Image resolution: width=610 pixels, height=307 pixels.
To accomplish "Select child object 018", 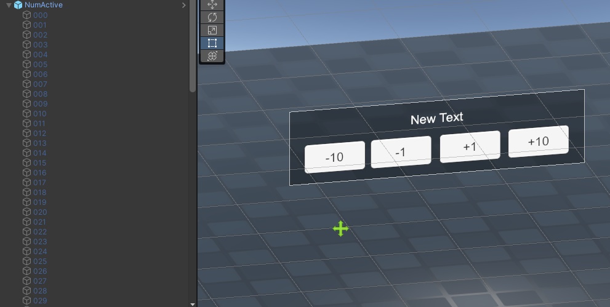I will [40, 193].
